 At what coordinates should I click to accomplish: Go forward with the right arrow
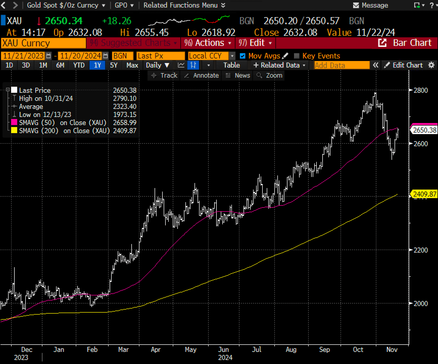tap(15, 5)
